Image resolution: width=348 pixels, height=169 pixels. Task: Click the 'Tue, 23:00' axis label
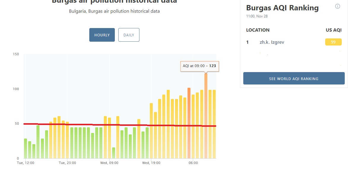(67, 163)
